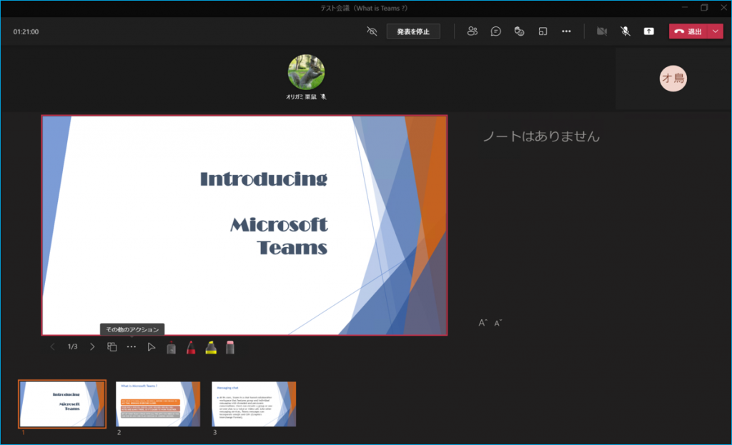Viewport: 732px width, 445px height.
Task: Unmute the microphone
Action: click(625, 31)
